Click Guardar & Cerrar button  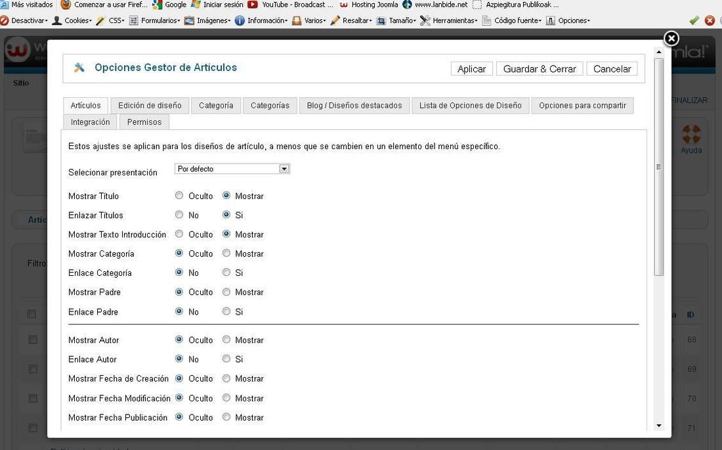coord(540,69)
